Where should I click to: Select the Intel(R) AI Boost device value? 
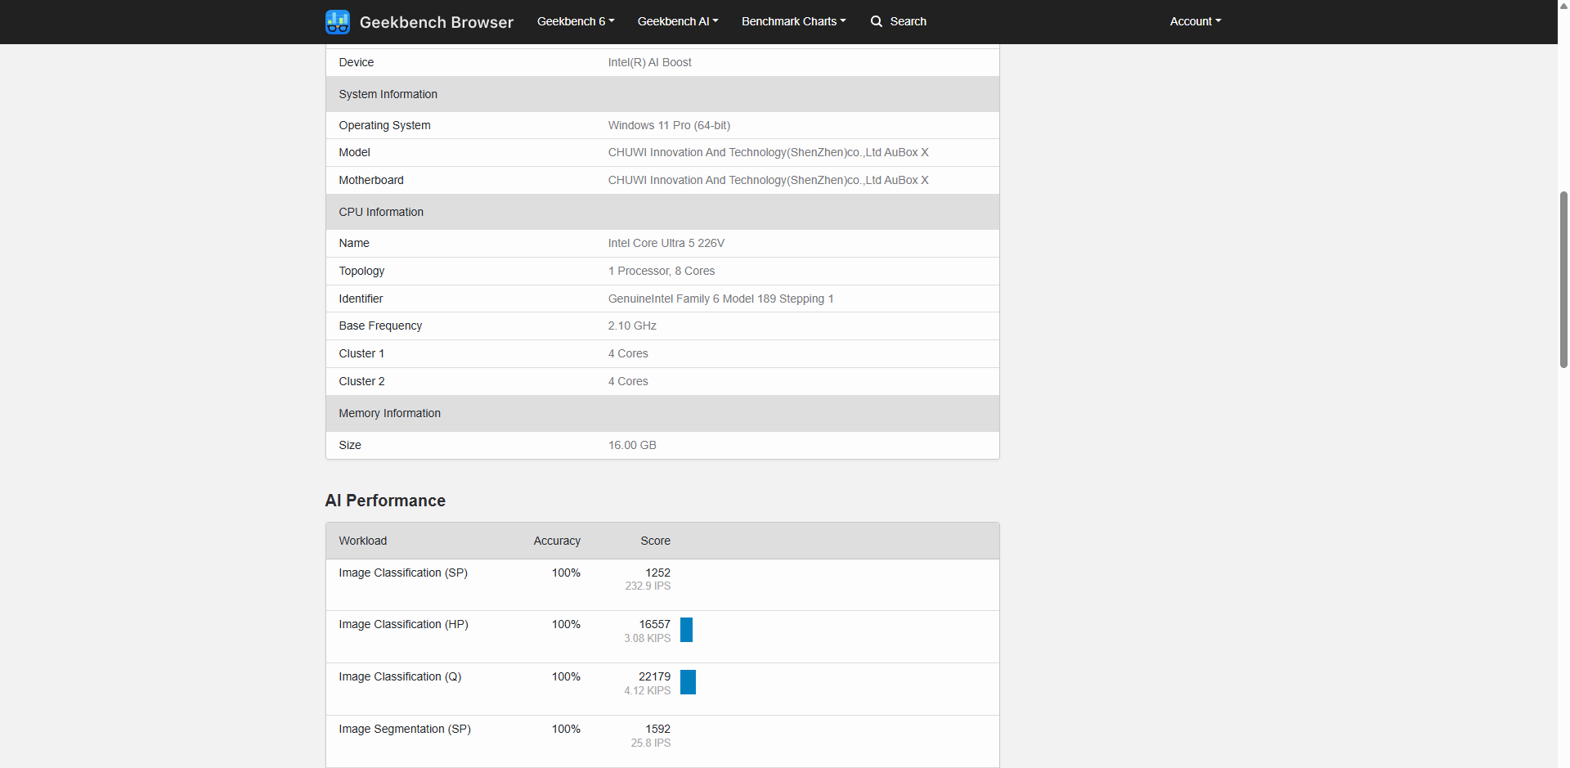pos(649,62)
